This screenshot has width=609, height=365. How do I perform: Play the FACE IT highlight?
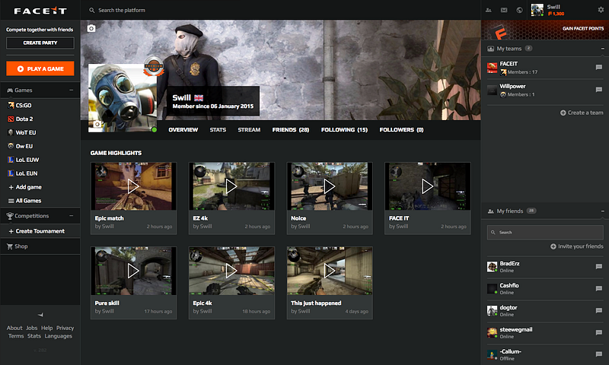[428, 186]
